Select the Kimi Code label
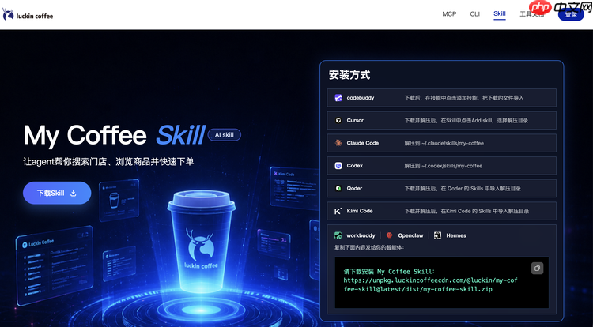593x327 pixels. pyautogui.click(x=360, y=211)
